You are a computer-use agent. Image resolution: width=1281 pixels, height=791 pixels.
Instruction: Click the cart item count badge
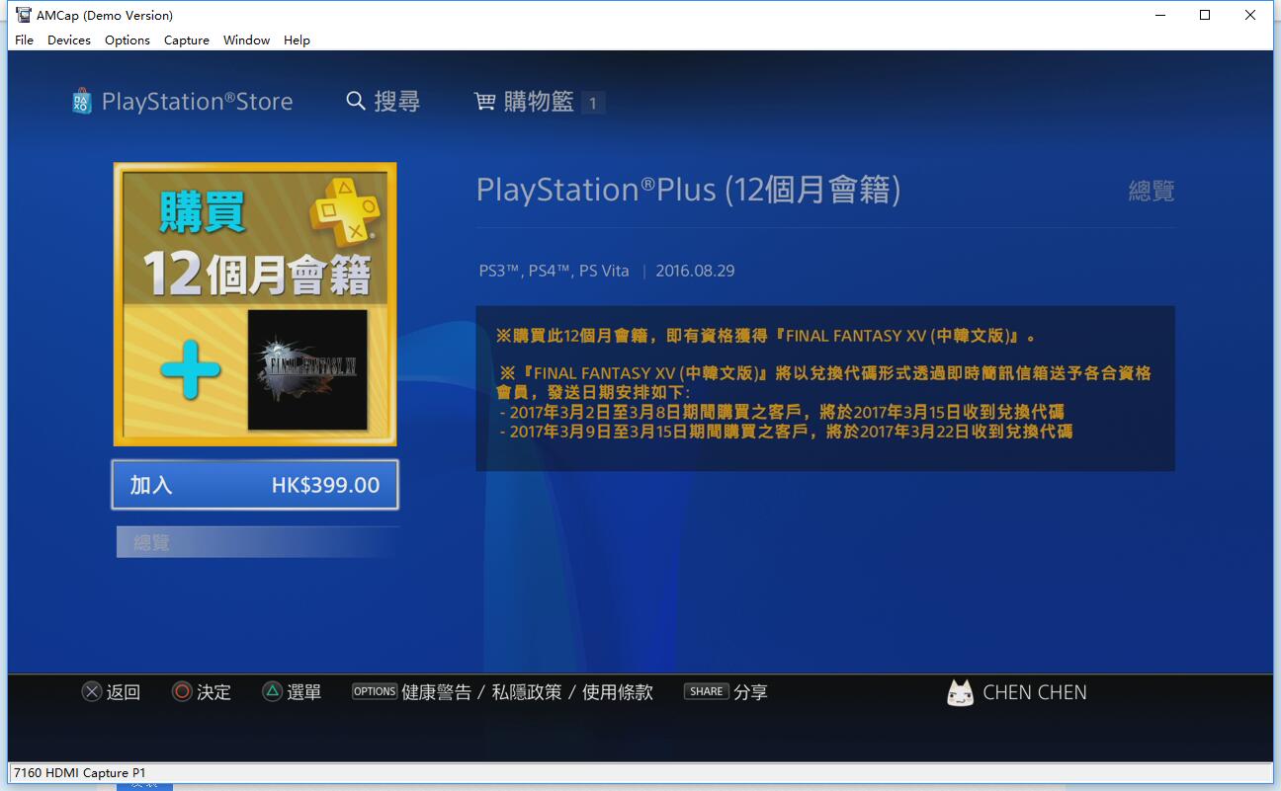click(x=593, y=103)
